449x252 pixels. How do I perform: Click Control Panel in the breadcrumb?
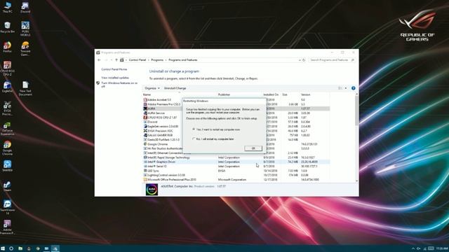coord(138,60)
